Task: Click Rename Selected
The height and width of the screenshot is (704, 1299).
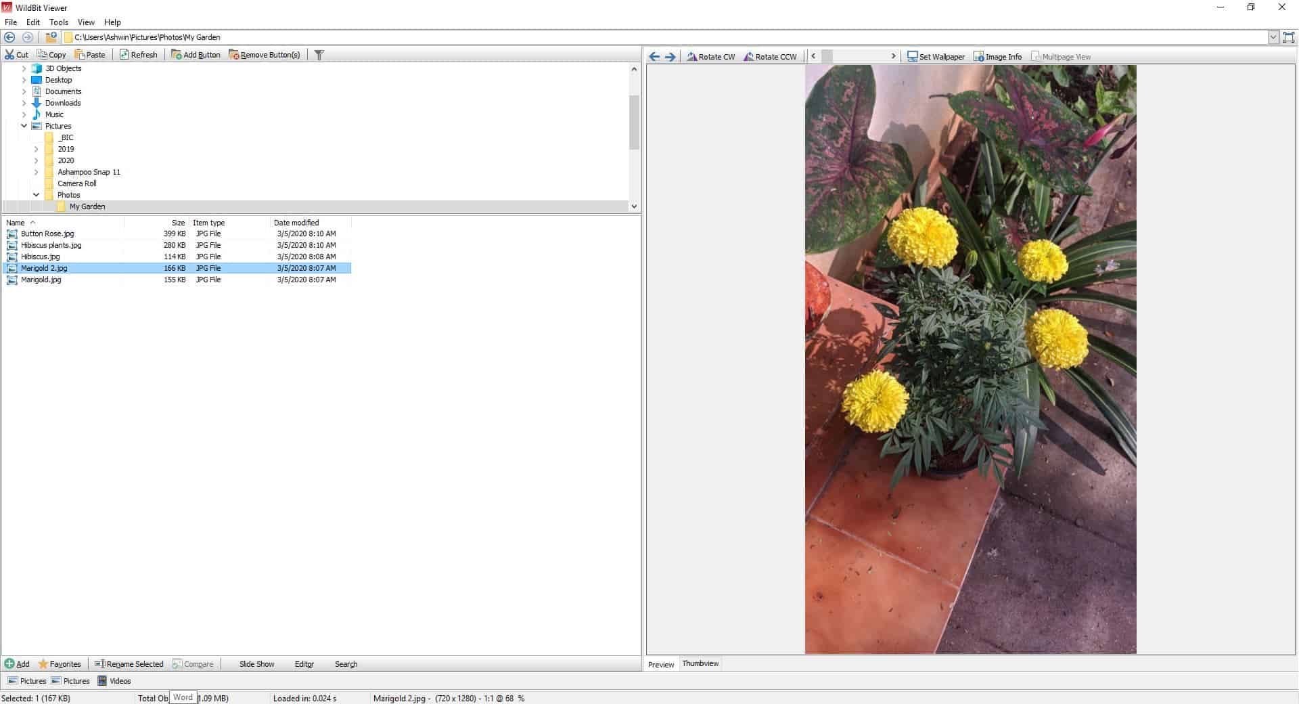Action: click(x=129, y=664)
